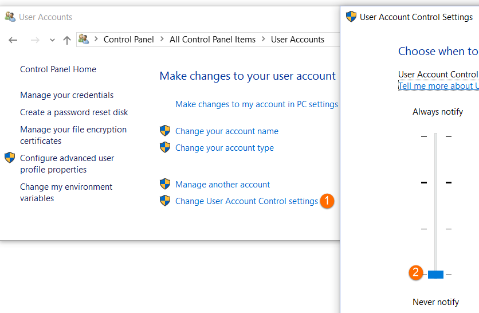Set UAC slider to top Always notify tick
This screenshot has height=313, width=479.
click(x=436, y=136)
